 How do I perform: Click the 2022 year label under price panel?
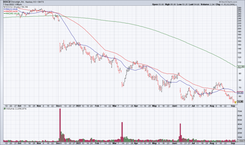click(x=78, y=106)
